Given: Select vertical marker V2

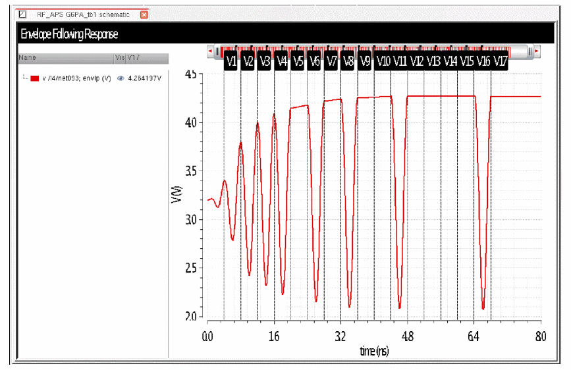Looking at the screenshot, I should click(248, 61).
